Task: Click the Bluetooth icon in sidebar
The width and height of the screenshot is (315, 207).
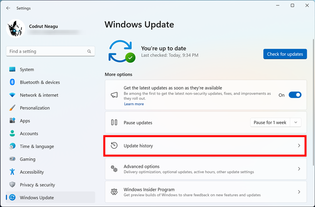Action: [x=12, y=82]
